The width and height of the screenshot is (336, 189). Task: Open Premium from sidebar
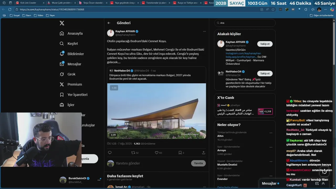coord(71,84)
